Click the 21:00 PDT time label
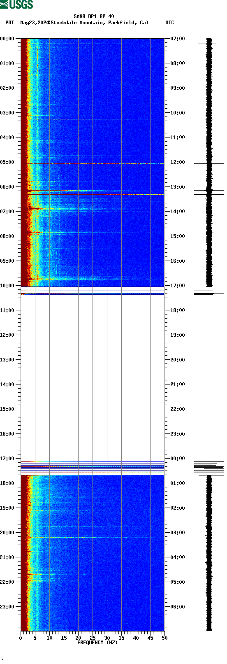Screen dimensions: 227x664 7,557
